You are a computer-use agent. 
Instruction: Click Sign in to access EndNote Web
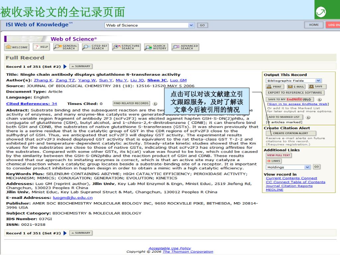click(x=298, y=104)
